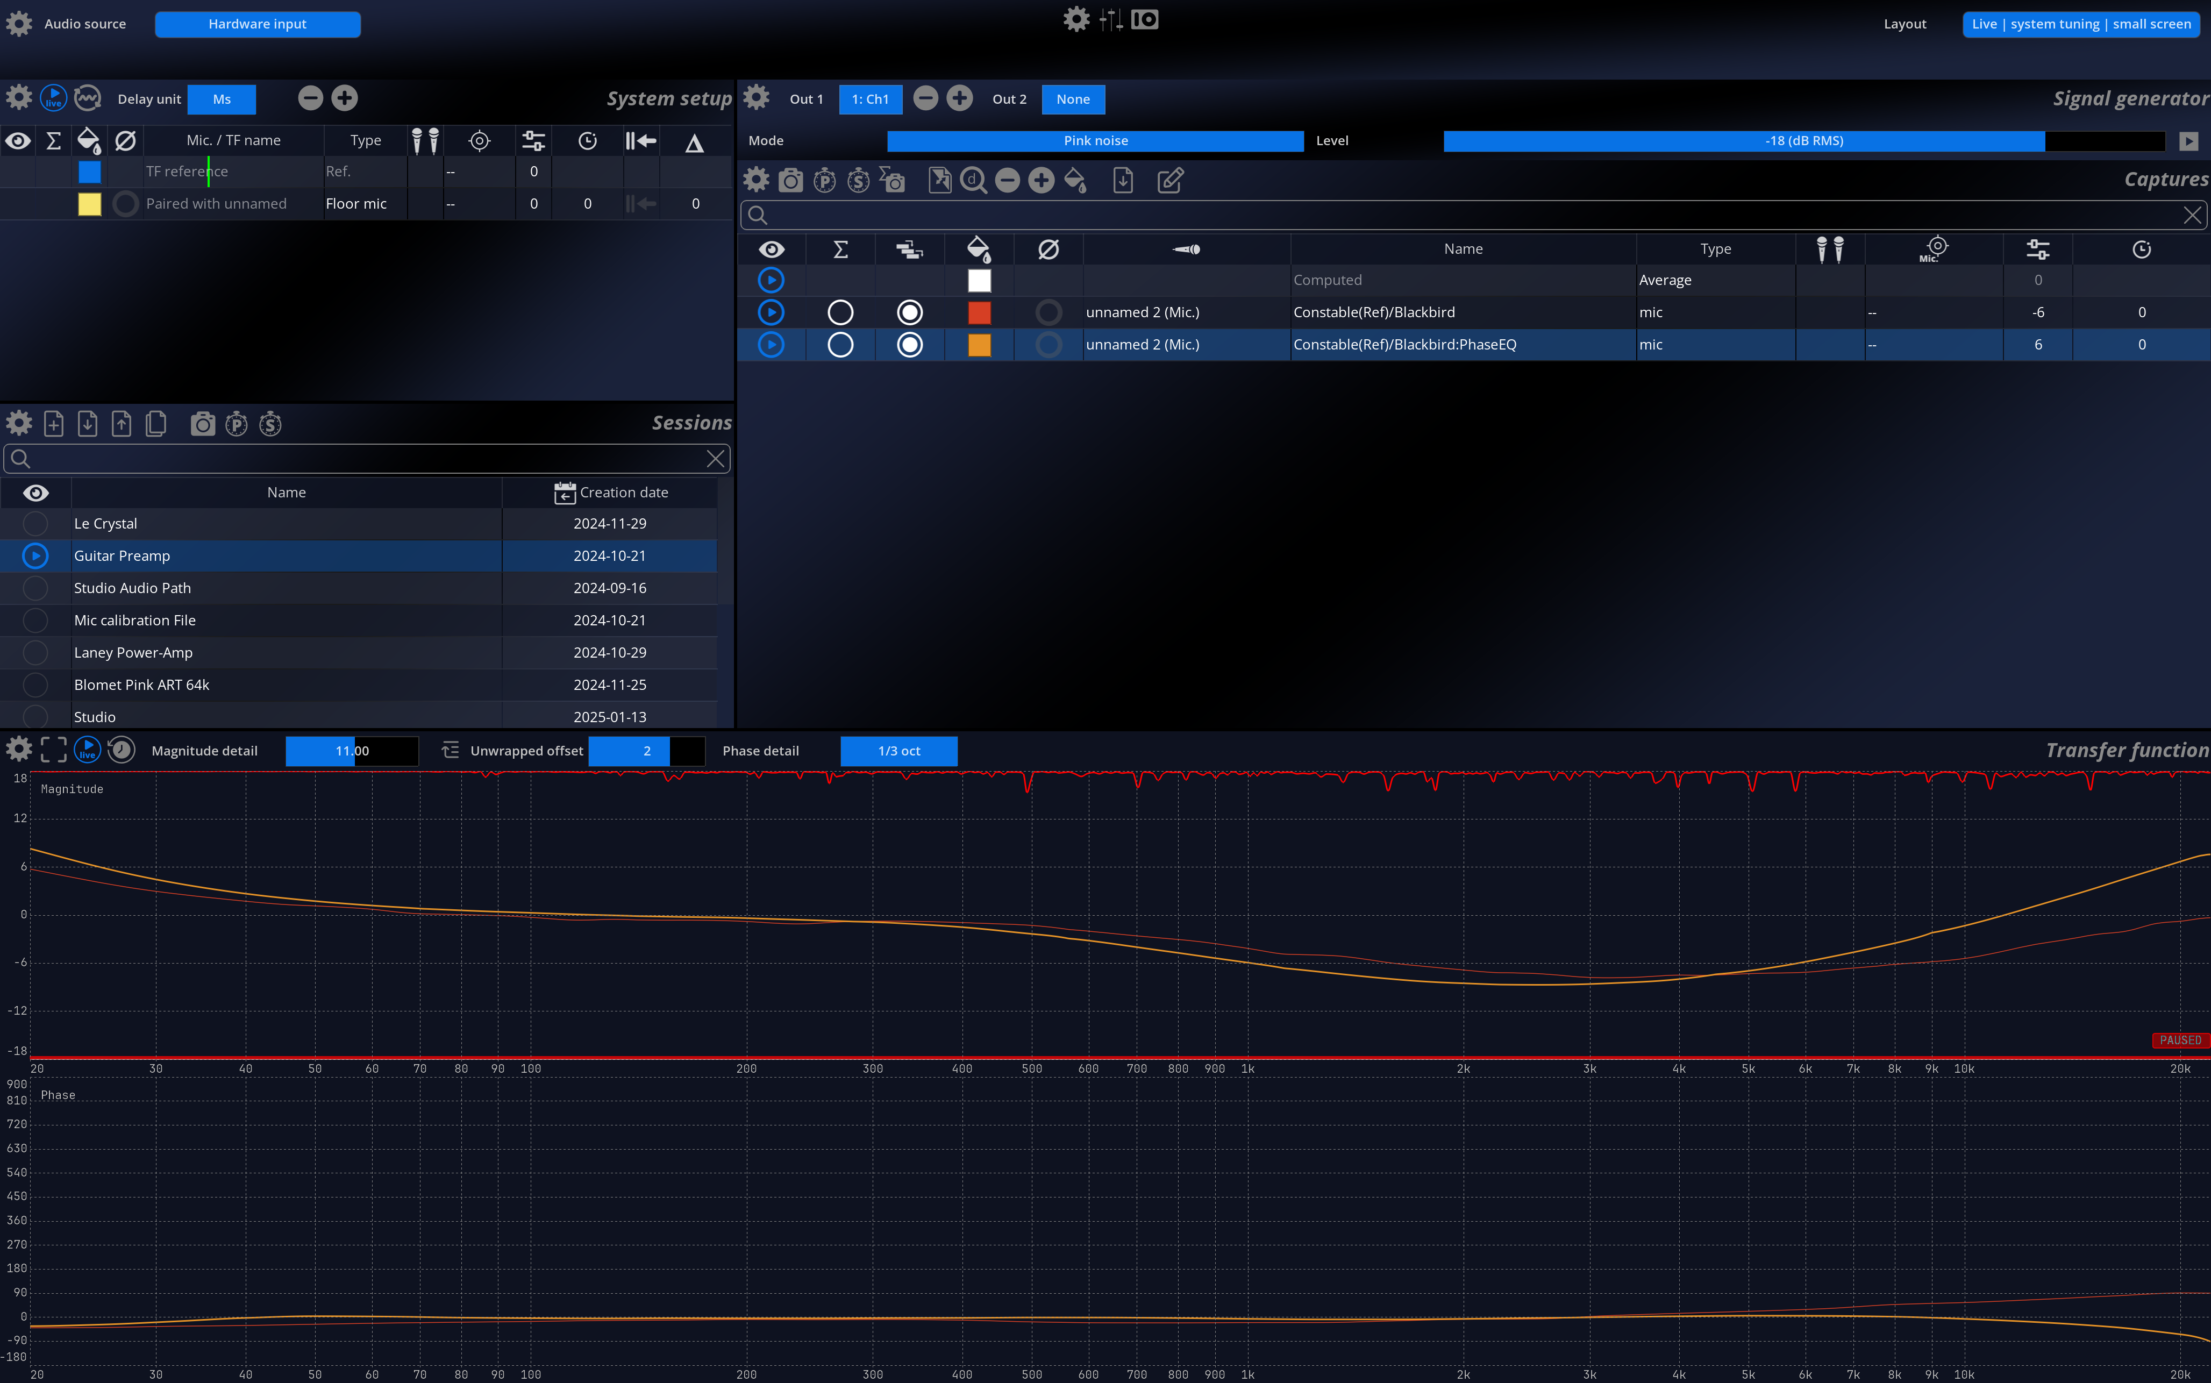2211x1383 pixels.
Task: Select sum radio for Constable(Ref)/Blackbird row
Action: tap(840, 313)
